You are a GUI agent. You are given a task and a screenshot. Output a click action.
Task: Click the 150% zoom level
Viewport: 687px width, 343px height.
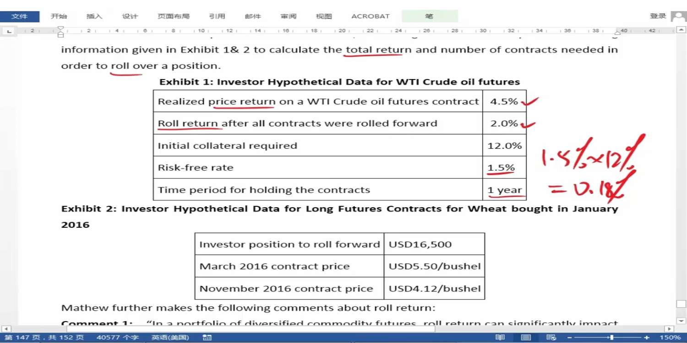[x=671, y=338]
